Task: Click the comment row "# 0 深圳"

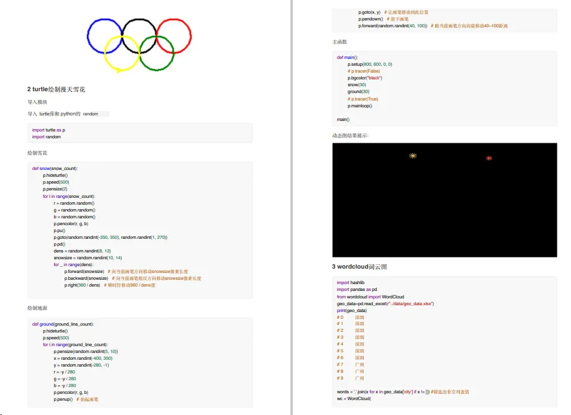Action: [350, 318]
